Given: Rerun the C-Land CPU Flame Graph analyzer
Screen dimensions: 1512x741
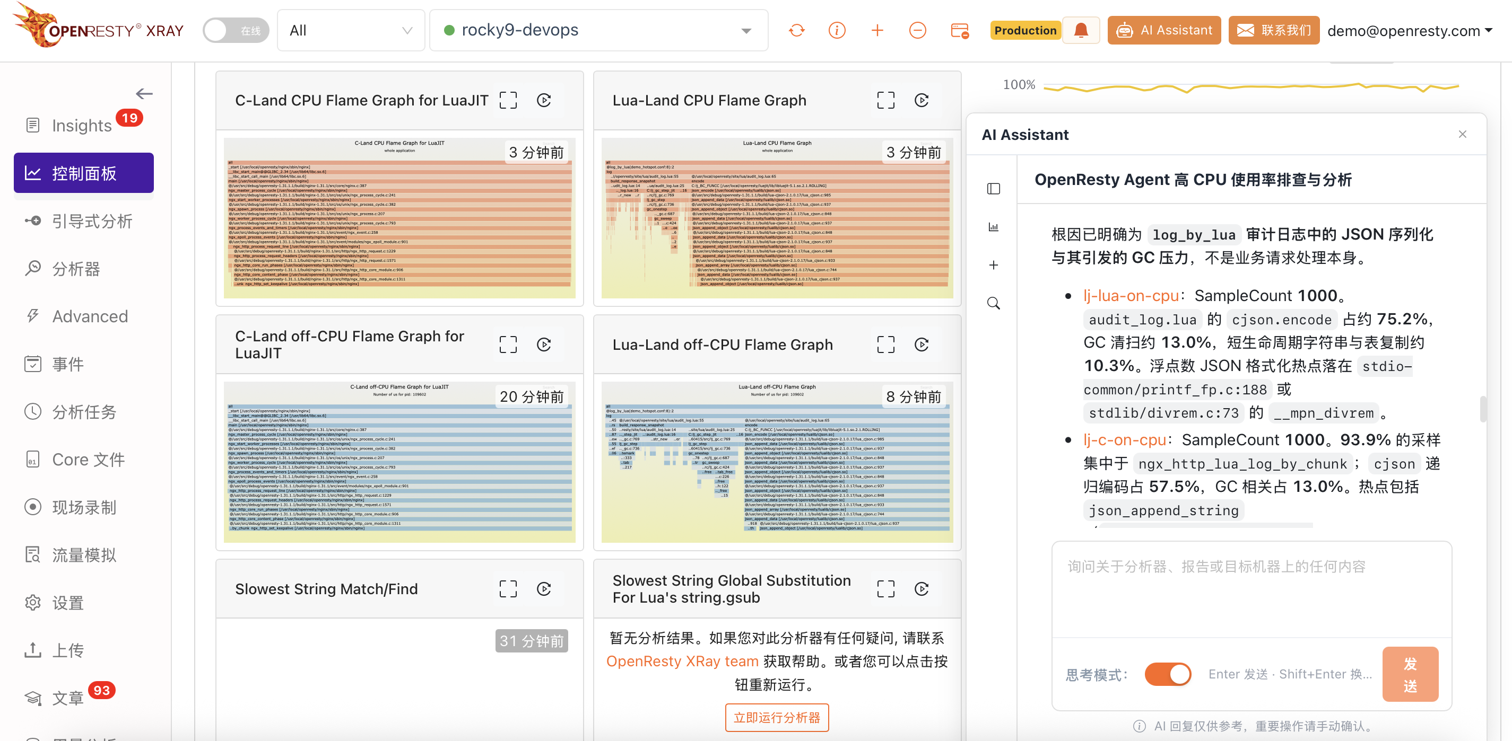Looking at the screenshot, I should pos(544,100).
